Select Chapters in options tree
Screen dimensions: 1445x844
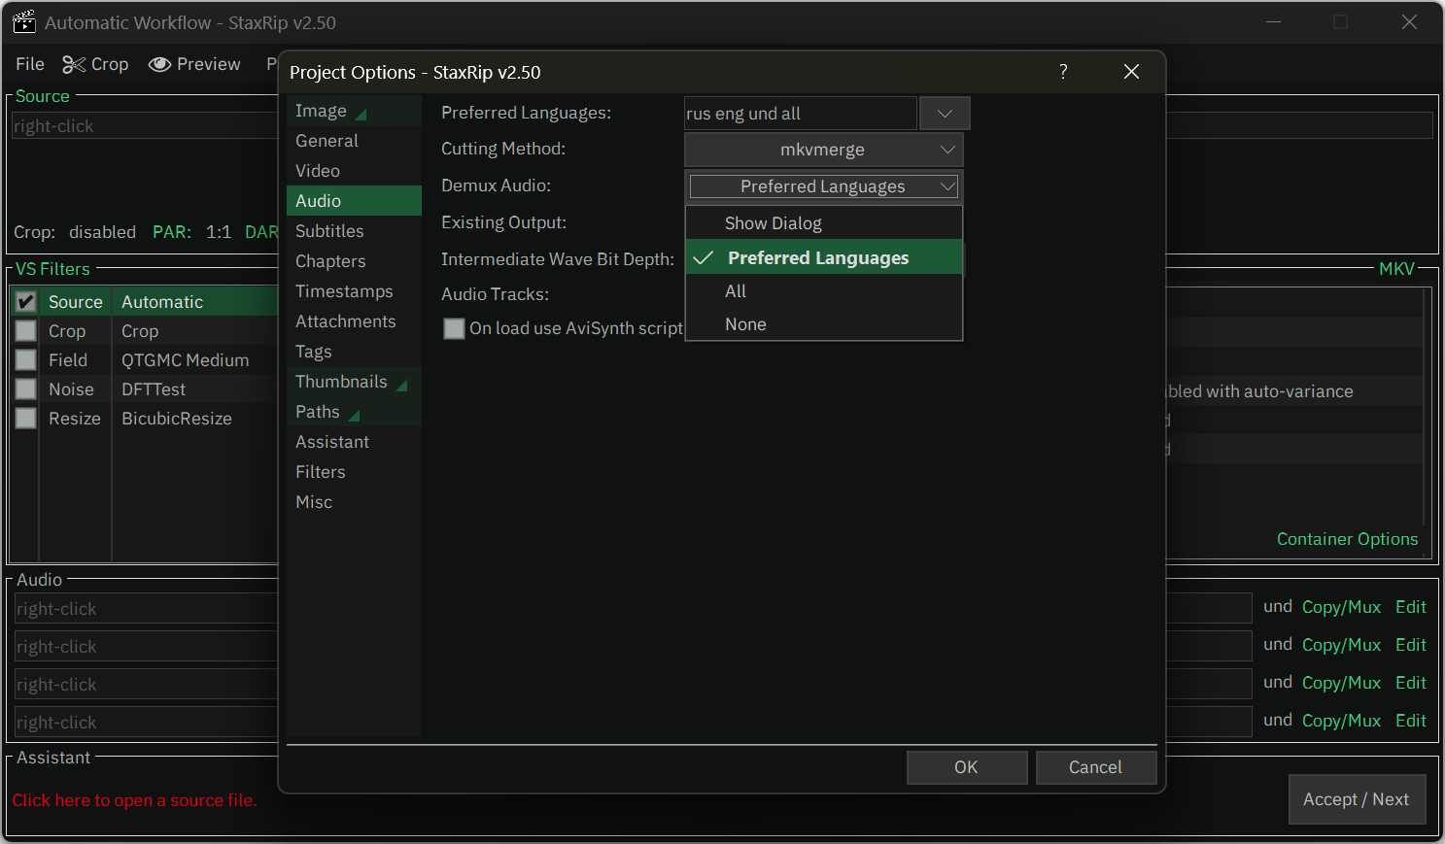tap(354, 261)
